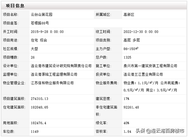Select project name value 云台山第花园

coord(41,14)
